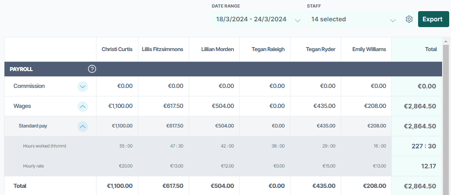Click the vertical scrollbar thumb
This screenshot has height=195, width=451.
(x=446, y=119)
